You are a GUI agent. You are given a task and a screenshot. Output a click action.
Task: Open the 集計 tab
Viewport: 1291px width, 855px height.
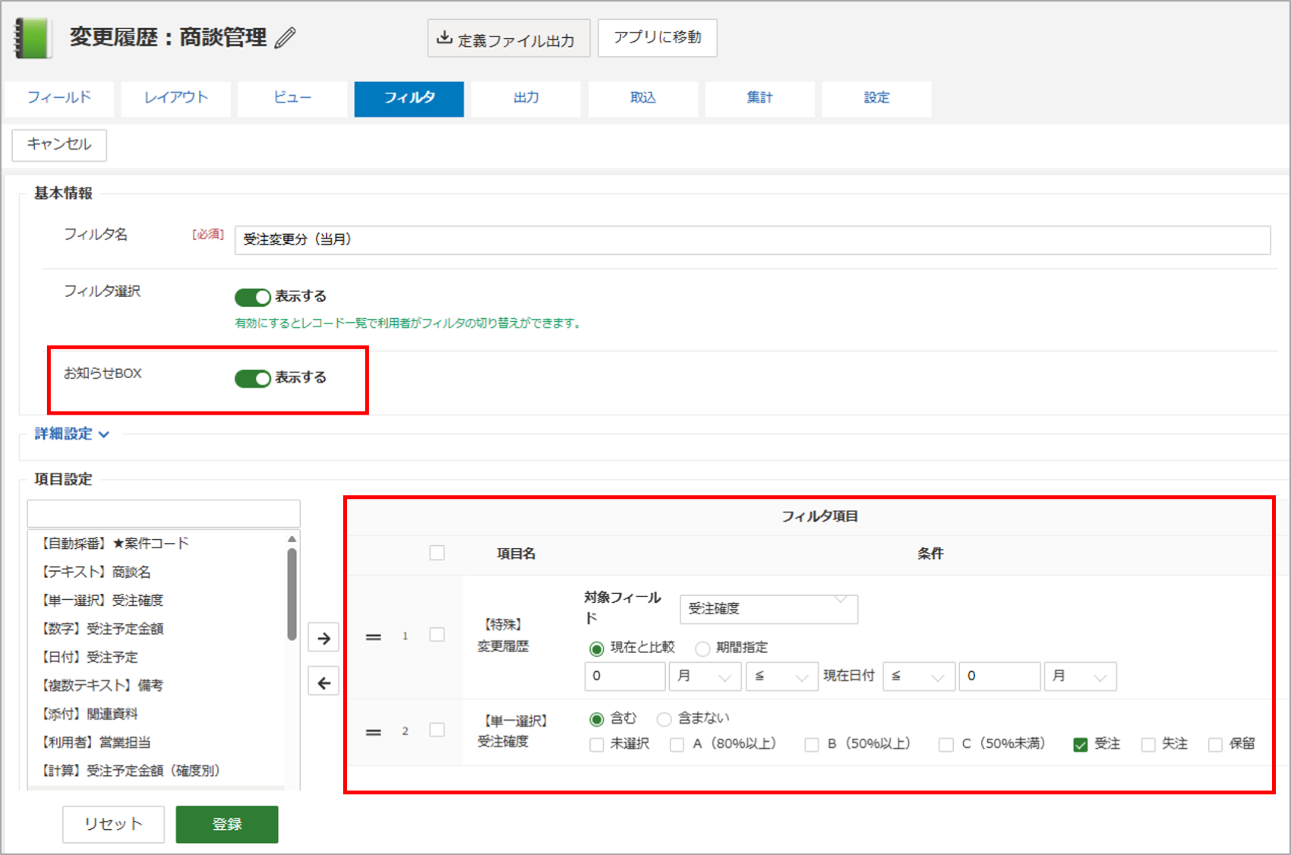(759, 98)
